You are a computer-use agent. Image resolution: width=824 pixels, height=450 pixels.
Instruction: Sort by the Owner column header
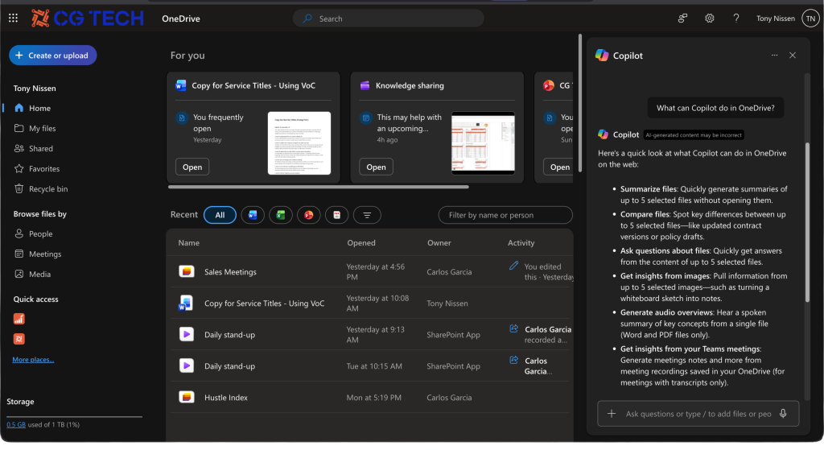(439, 243)
